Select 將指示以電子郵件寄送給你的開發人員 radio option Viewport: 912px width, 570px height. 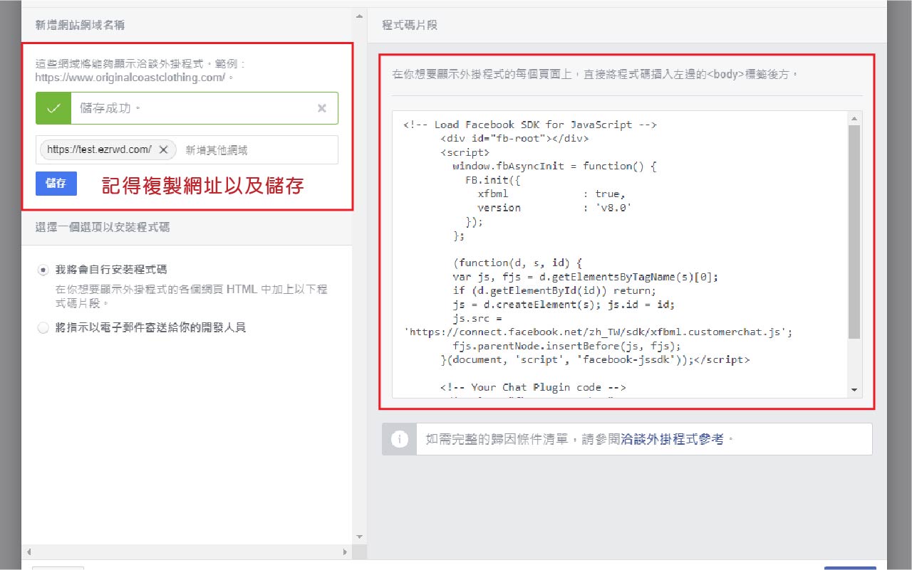(x=43, y=327)
